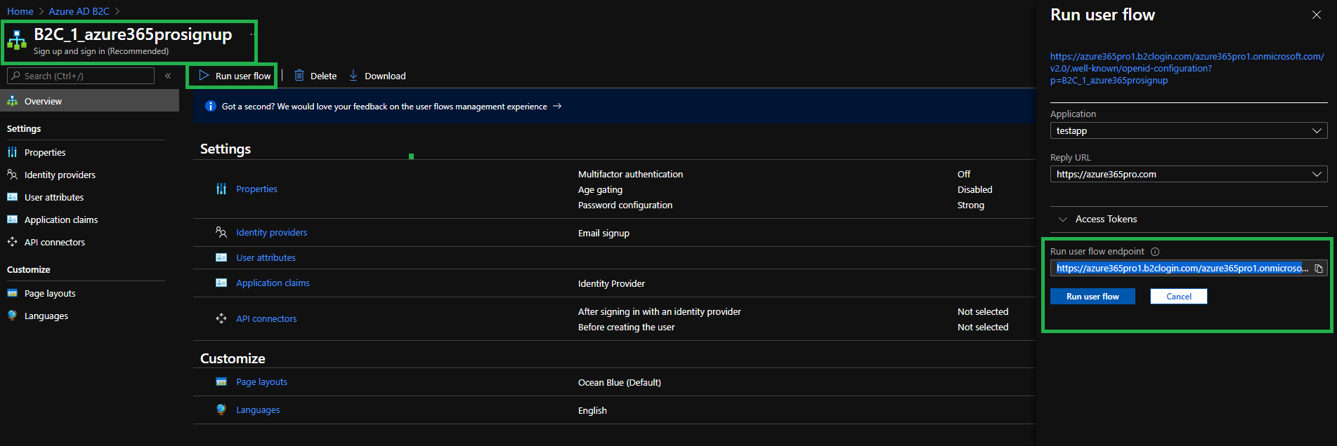Copy the Run user flow endpoint URL
This screenshot has width=1337, height=446.
click(1319, 269)
